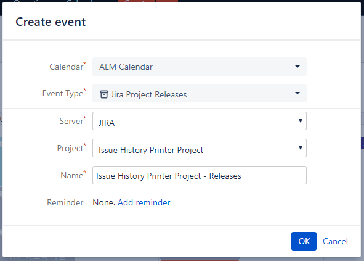Click the Project select's triangle arrow
Image resolution: width=364 pixels, height=261 pixels.
tap(301, 148)
